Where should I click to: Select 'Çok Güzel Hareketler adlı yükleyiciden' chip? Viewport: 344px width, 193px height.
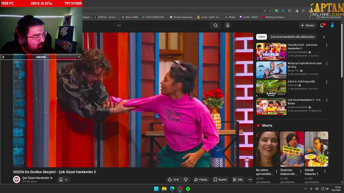[x=292, y=37]
